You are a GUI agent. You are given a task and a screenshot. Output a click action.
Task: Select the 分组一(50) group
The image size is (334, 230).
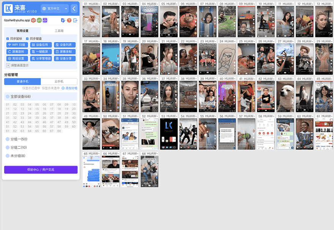point(8,139)
